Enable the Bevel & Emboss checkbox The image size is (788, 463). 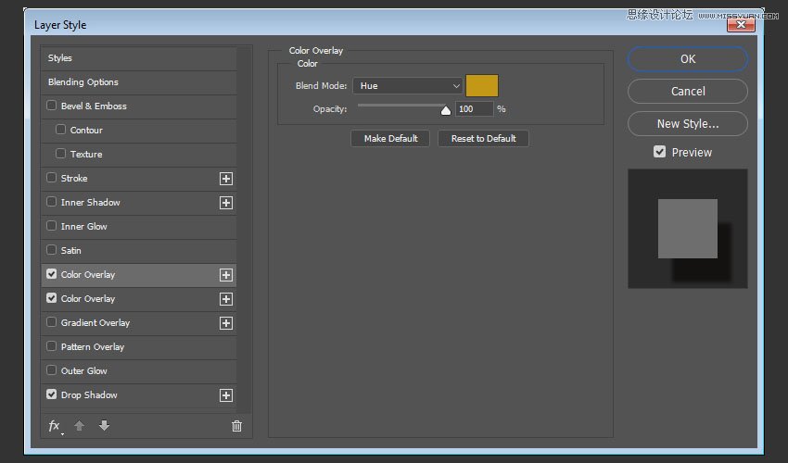52,106
